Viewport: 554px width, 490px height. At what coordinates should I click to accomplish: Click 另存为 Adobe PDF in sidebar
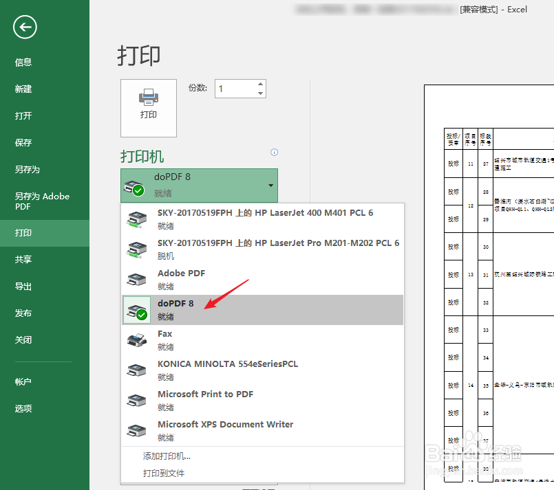coord(42,201)
